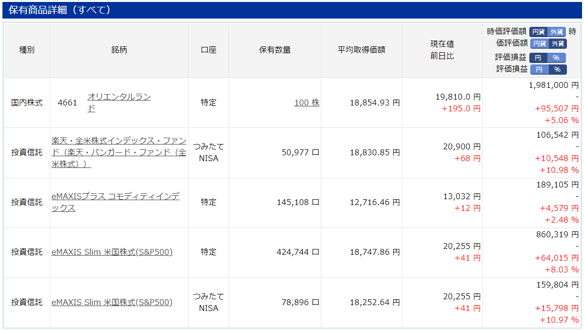Image resolution: width=584 pixels, height=330 pixels.
Task: Open eMAXIS Slim 米国株式(S&P500) in 特定 account
Action: pyautogui.click(x=112, y=252)
